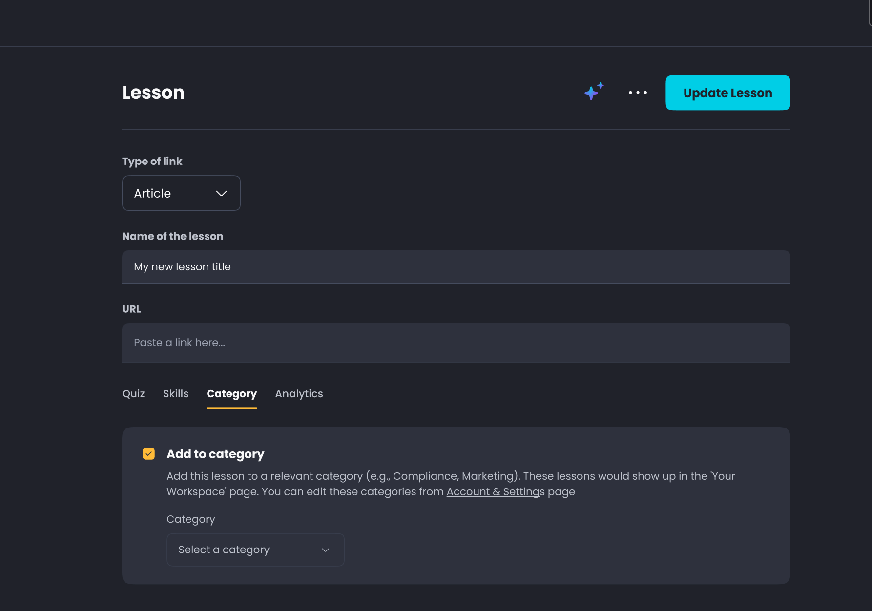This screenshot has height=611, width=872.
Task: Click the Update Lesson button
Action: point(727,93)
